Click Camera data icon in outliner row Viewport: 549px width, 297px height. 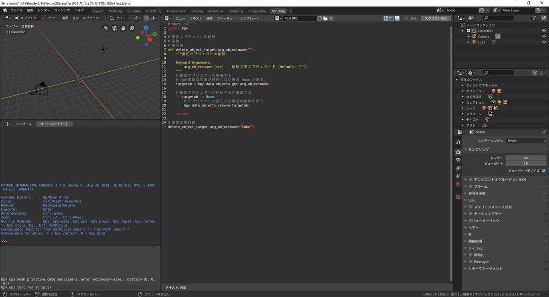(497, 37)
